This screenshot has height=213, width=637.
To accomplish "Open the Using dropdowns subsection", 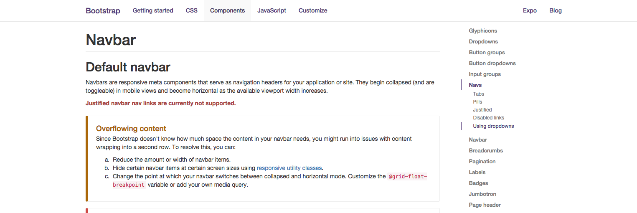I will [493, 126].
